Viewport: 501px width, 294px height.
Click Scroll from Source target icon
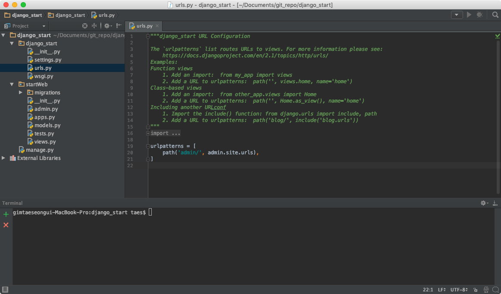[x=85, y=26]
